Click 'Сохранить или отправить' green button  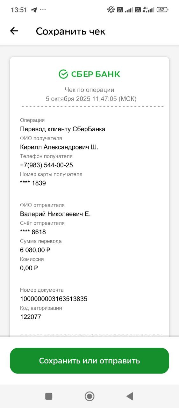click(89, 361)
